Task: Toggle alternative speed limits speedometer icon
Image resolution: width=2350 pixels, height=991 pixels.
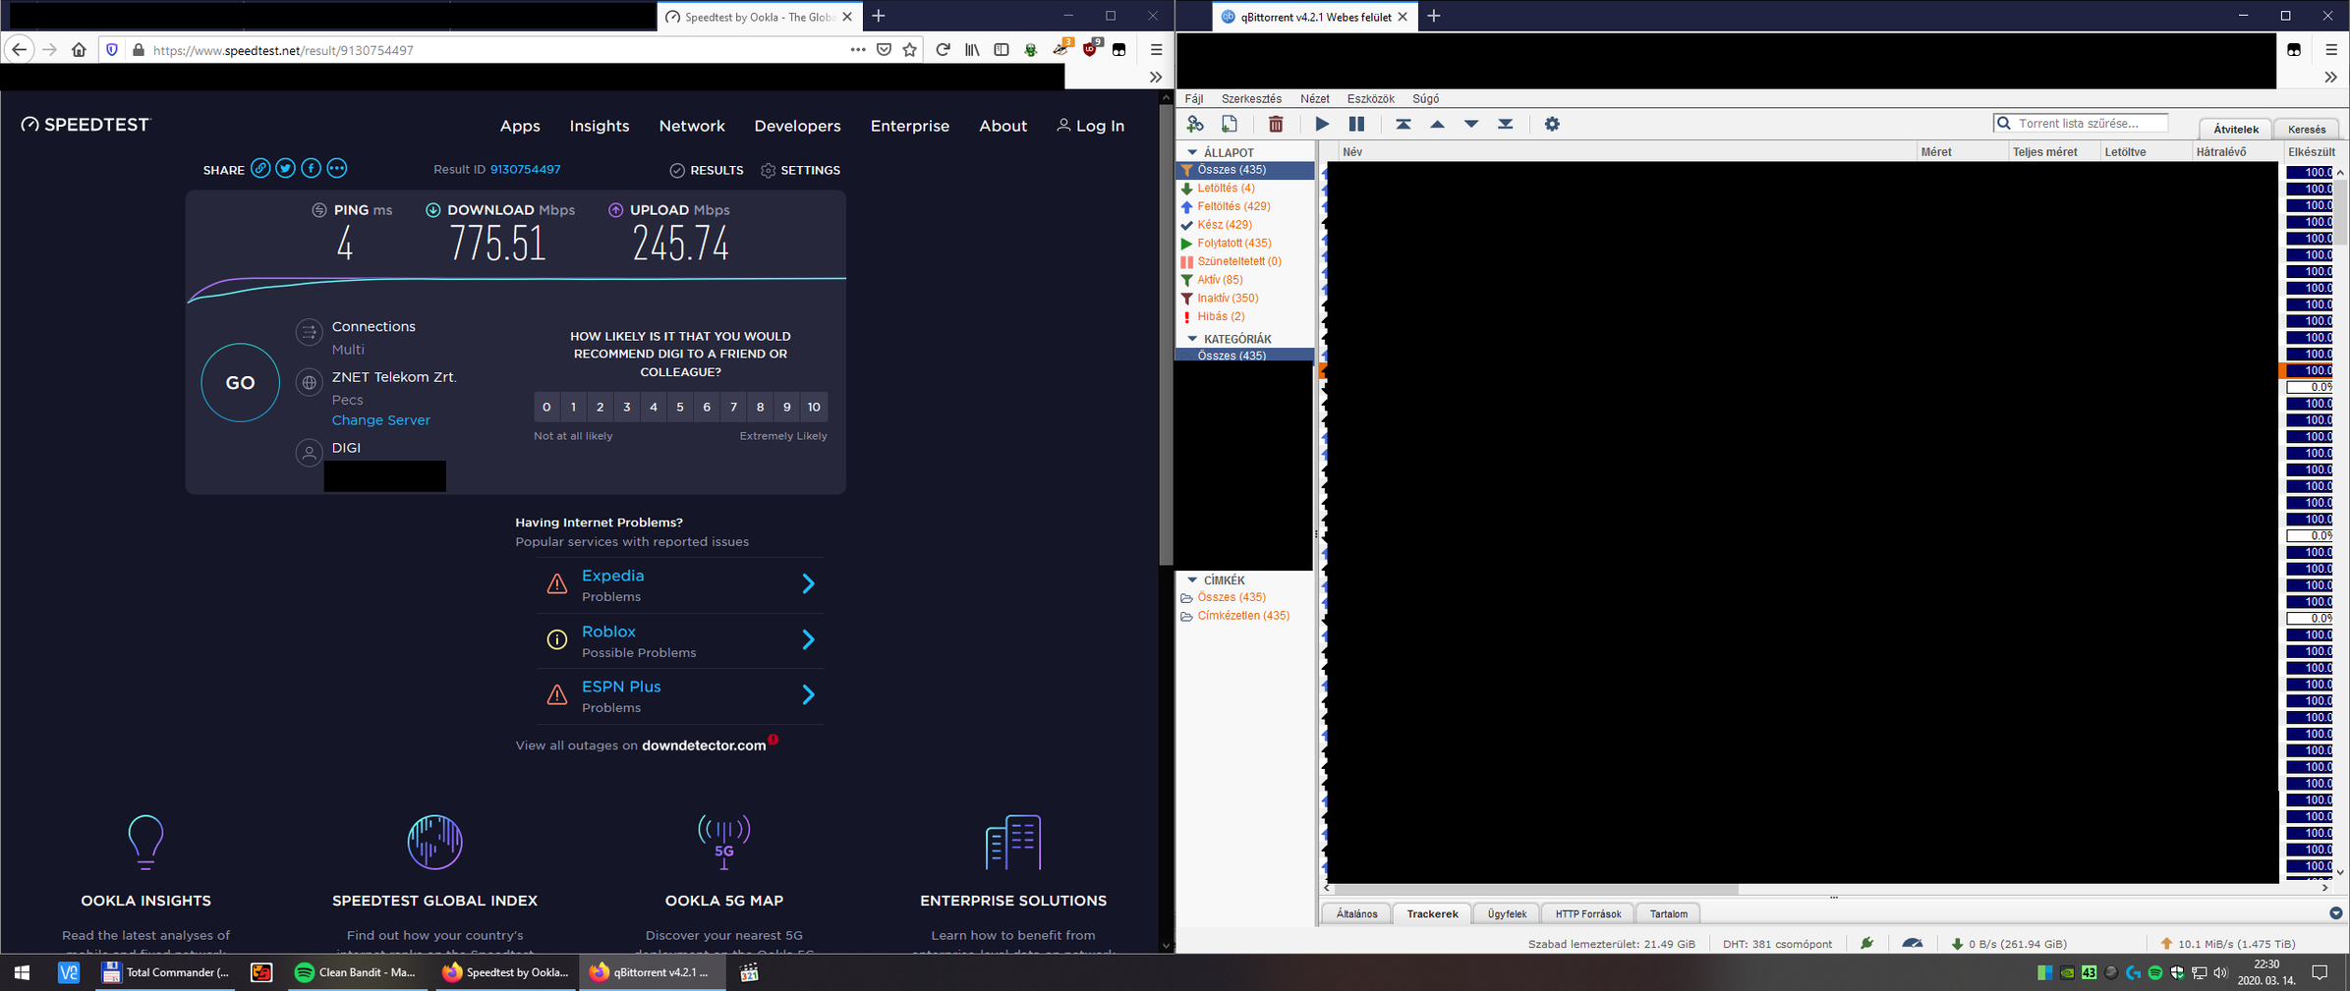Action: tap(1913, 943)
